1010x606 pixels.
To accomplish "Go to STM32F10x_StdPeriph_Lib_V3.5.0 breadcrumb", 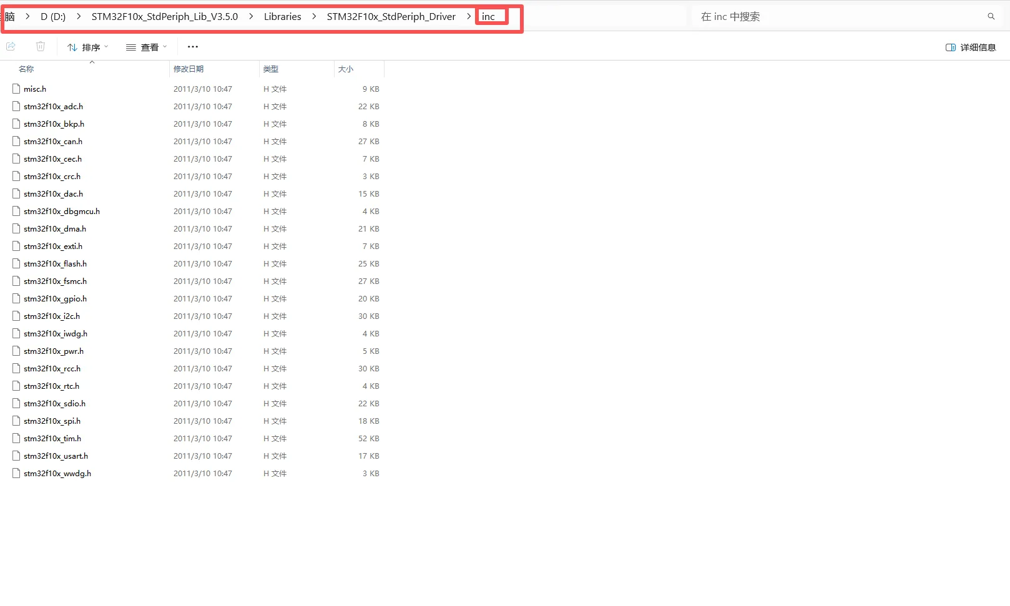I will (165, 17).
